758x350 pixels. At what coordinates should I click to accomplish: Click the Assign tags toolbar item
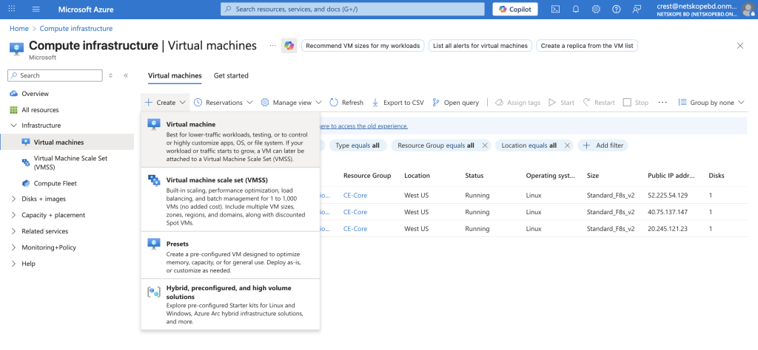(x=517, y=102)
